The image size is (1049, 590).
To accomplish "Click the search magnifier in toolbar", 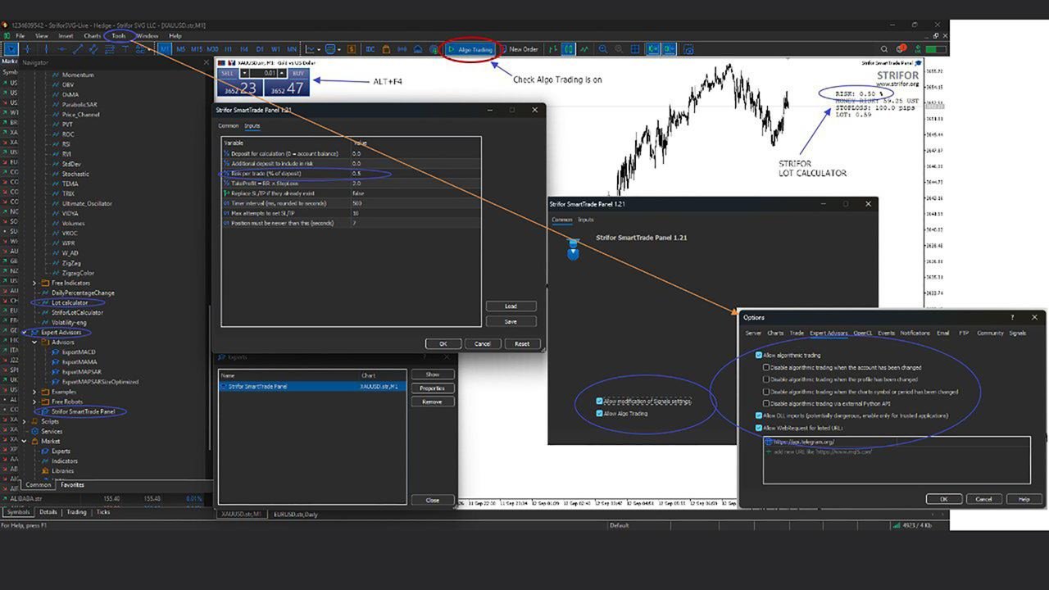I will [x=884, y=49].
